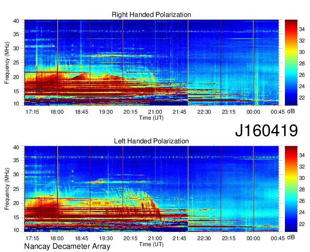Click the 19:30 time tick of Left Handed plot
310x252 pixels.
106,238
